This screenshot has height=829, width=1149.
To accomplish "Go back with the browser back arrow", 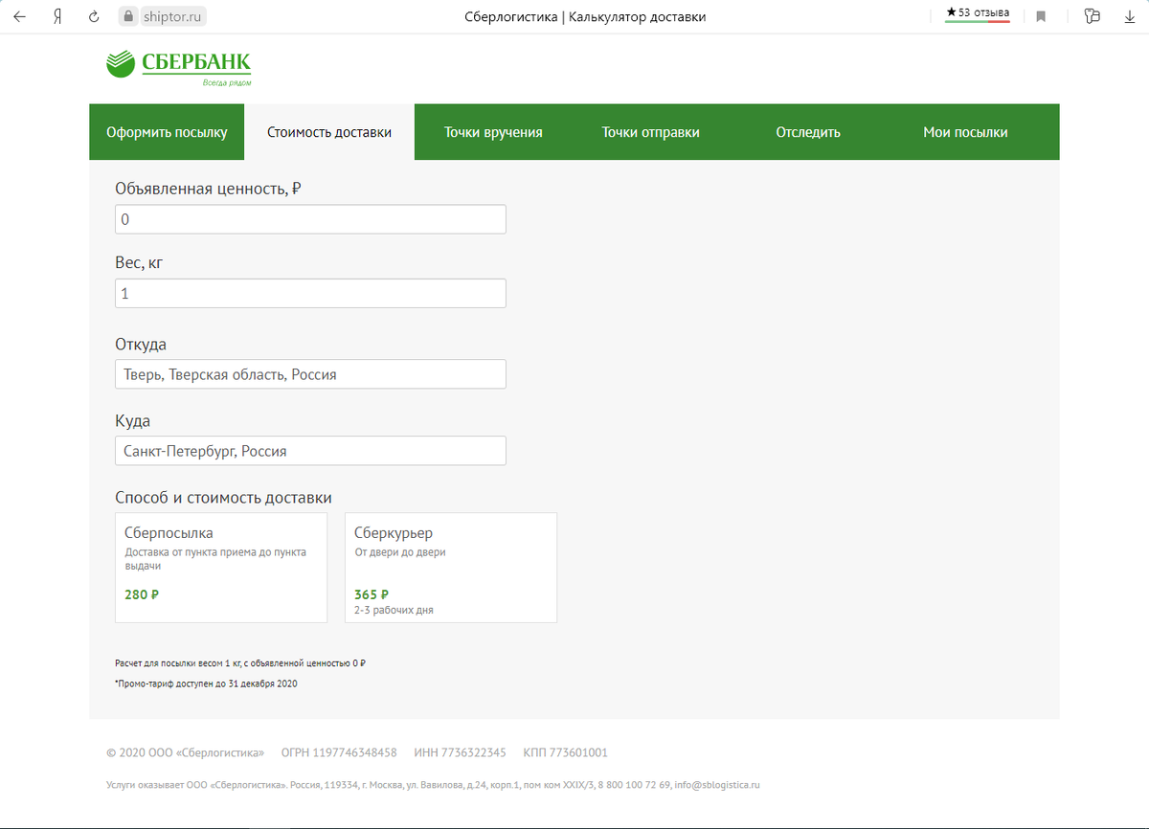I will click(x=20, y=16).
